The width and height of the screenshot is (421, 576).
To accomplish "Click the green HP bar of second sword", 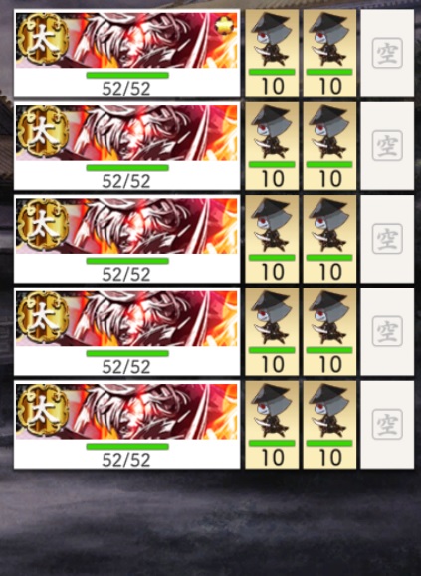I will pyautogui.click(x=127, y=168).
